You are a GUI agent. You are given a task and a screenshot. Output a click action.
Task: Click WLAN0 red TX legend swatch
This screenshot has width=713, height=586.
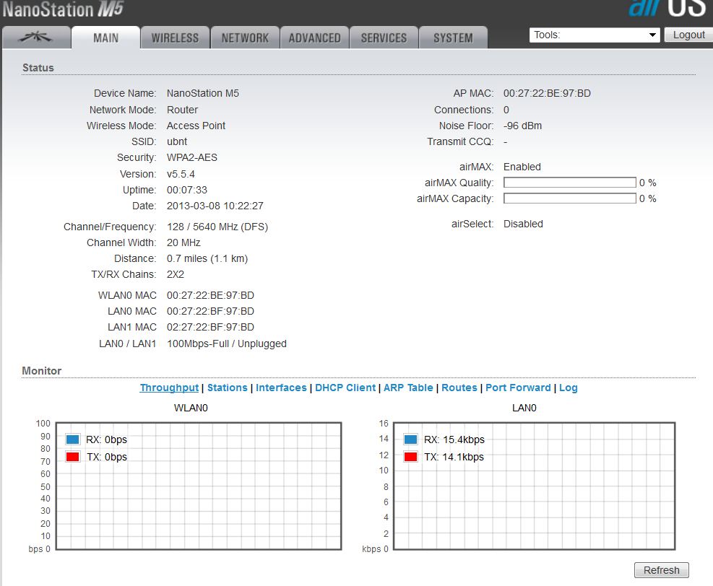tap(73, 457)
